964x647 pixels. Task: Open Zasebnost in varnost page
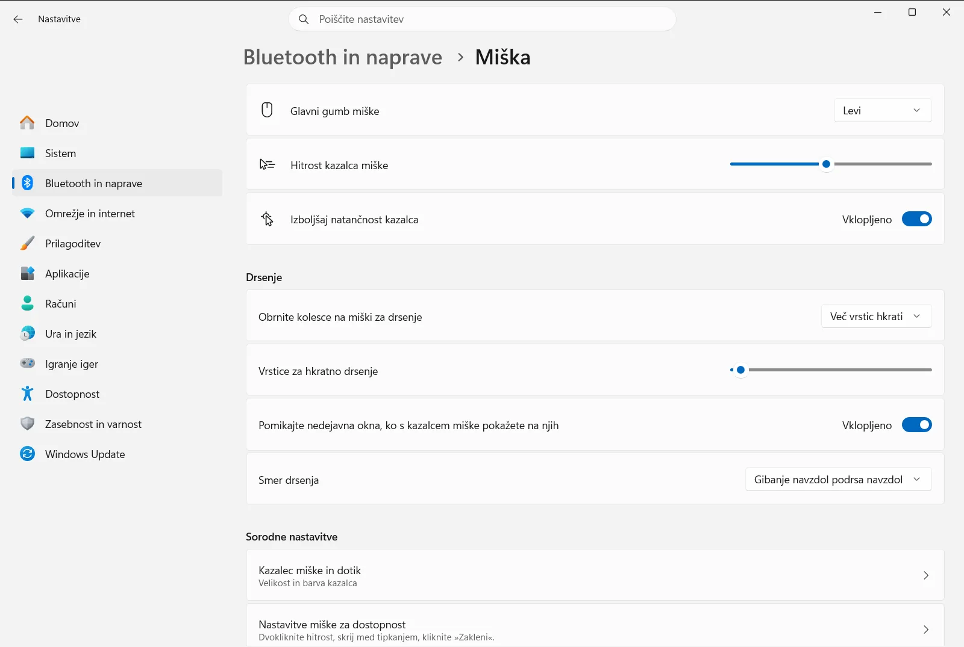[117, 424]
